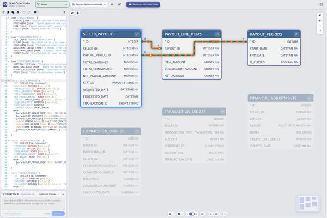
Task: Open the Anthropic (Claude) provider dropdown
Action: click(49, 194)
